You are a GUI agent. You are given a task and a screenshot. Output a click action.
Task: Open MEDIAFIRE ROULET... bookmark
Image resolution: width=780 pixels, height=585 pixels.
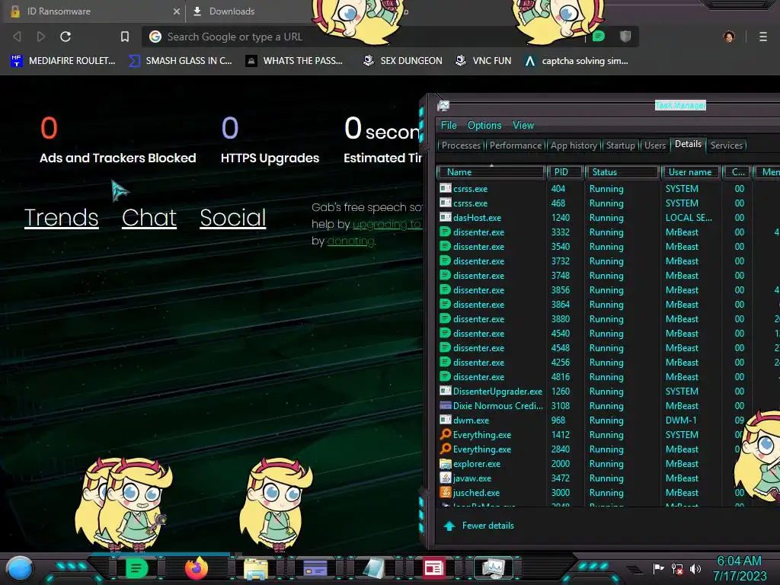click(62, 61)
